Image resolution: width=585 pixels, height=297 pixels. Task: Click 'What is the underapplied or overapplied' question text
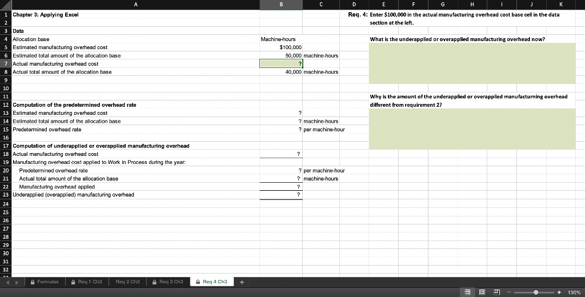(x=458, y=39)
